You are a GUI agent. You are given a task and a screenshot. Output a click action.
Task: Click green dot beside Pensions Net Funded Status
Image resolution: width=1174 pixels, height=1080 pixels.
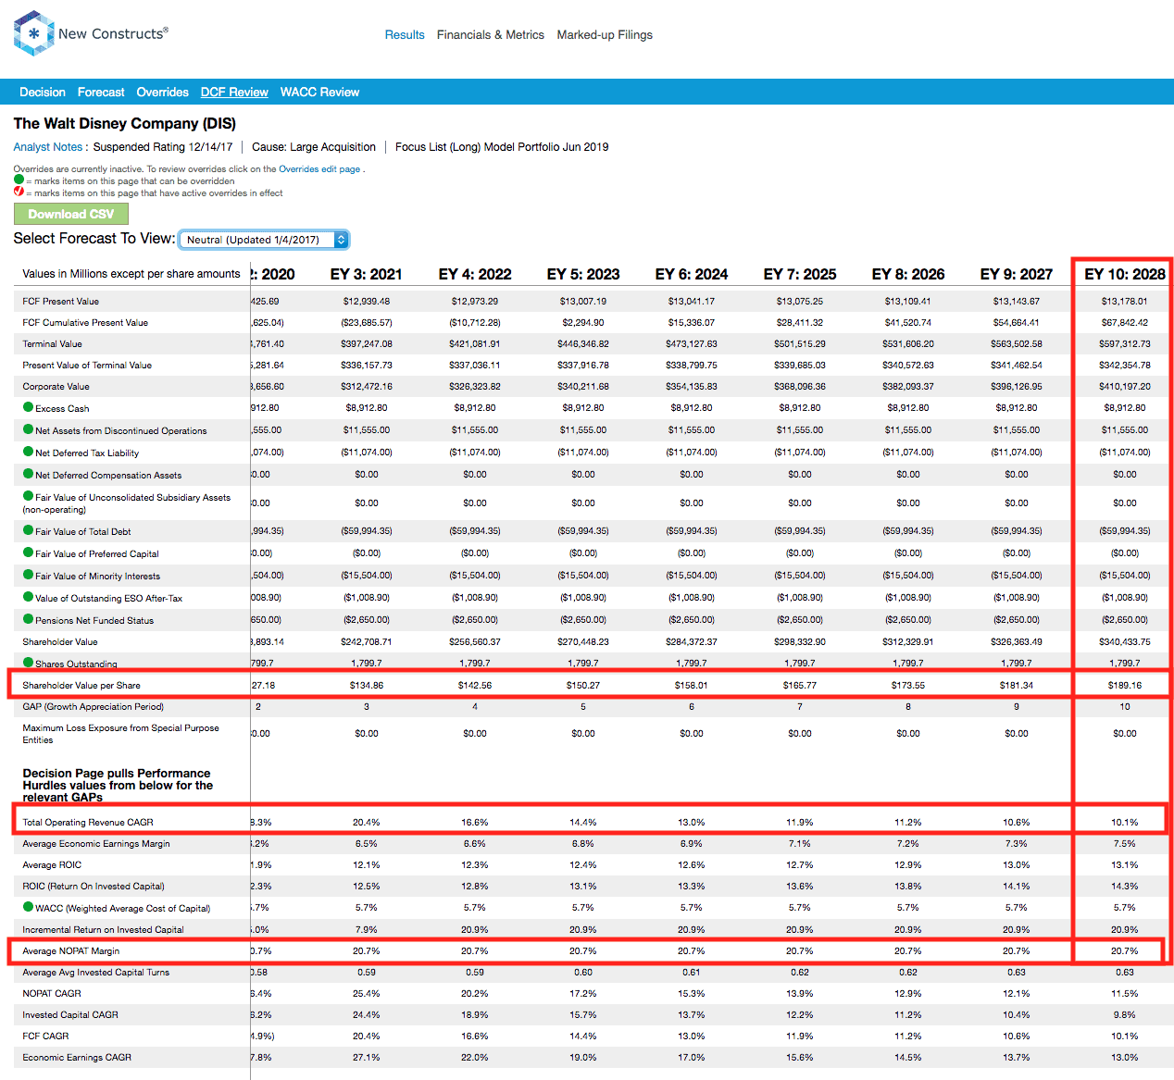tap(28, 619)
